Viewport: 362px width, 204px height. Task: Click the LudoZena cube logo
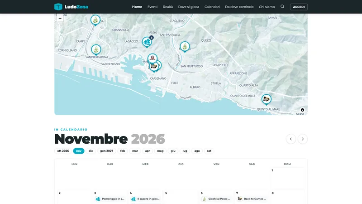[58, 7]
